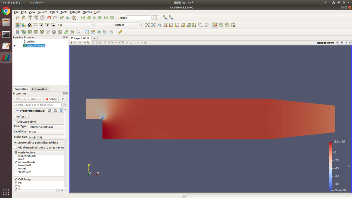
Task: Open the color palette loader icon
Action: point(74,18)
